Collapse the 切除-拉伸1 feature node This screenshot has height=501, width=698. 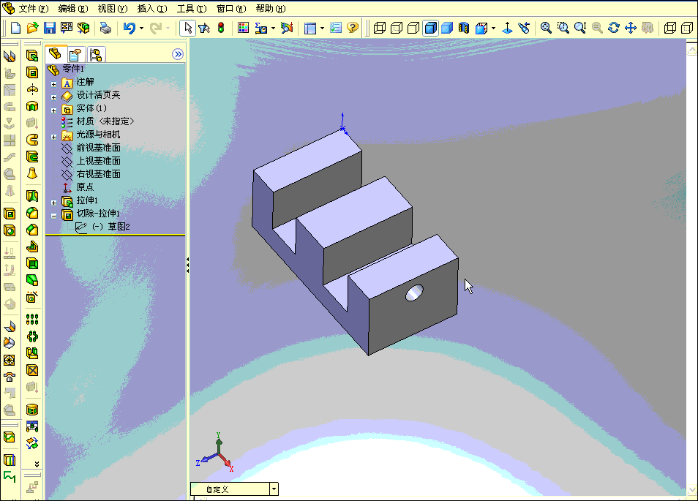pos(54,216)
